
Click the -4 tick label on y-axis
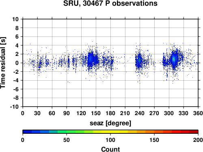[x=16, y=80]
